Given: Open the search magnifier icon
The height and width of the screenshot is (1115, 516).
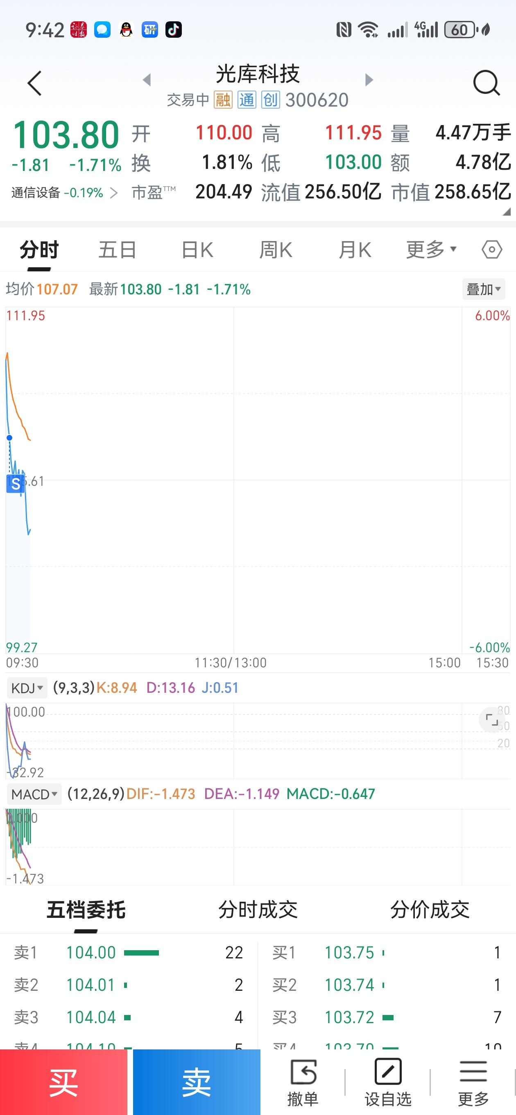Looking at the screenshot, I should 486,83.
